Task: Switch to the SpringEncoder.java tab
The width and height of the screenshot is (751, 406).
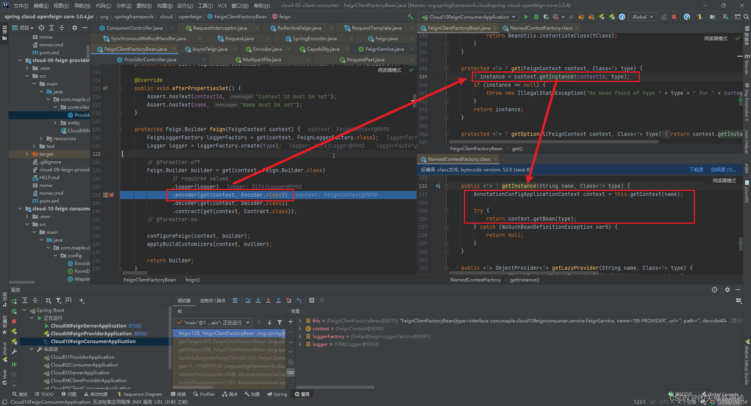Action: click(x=314, y=39)
